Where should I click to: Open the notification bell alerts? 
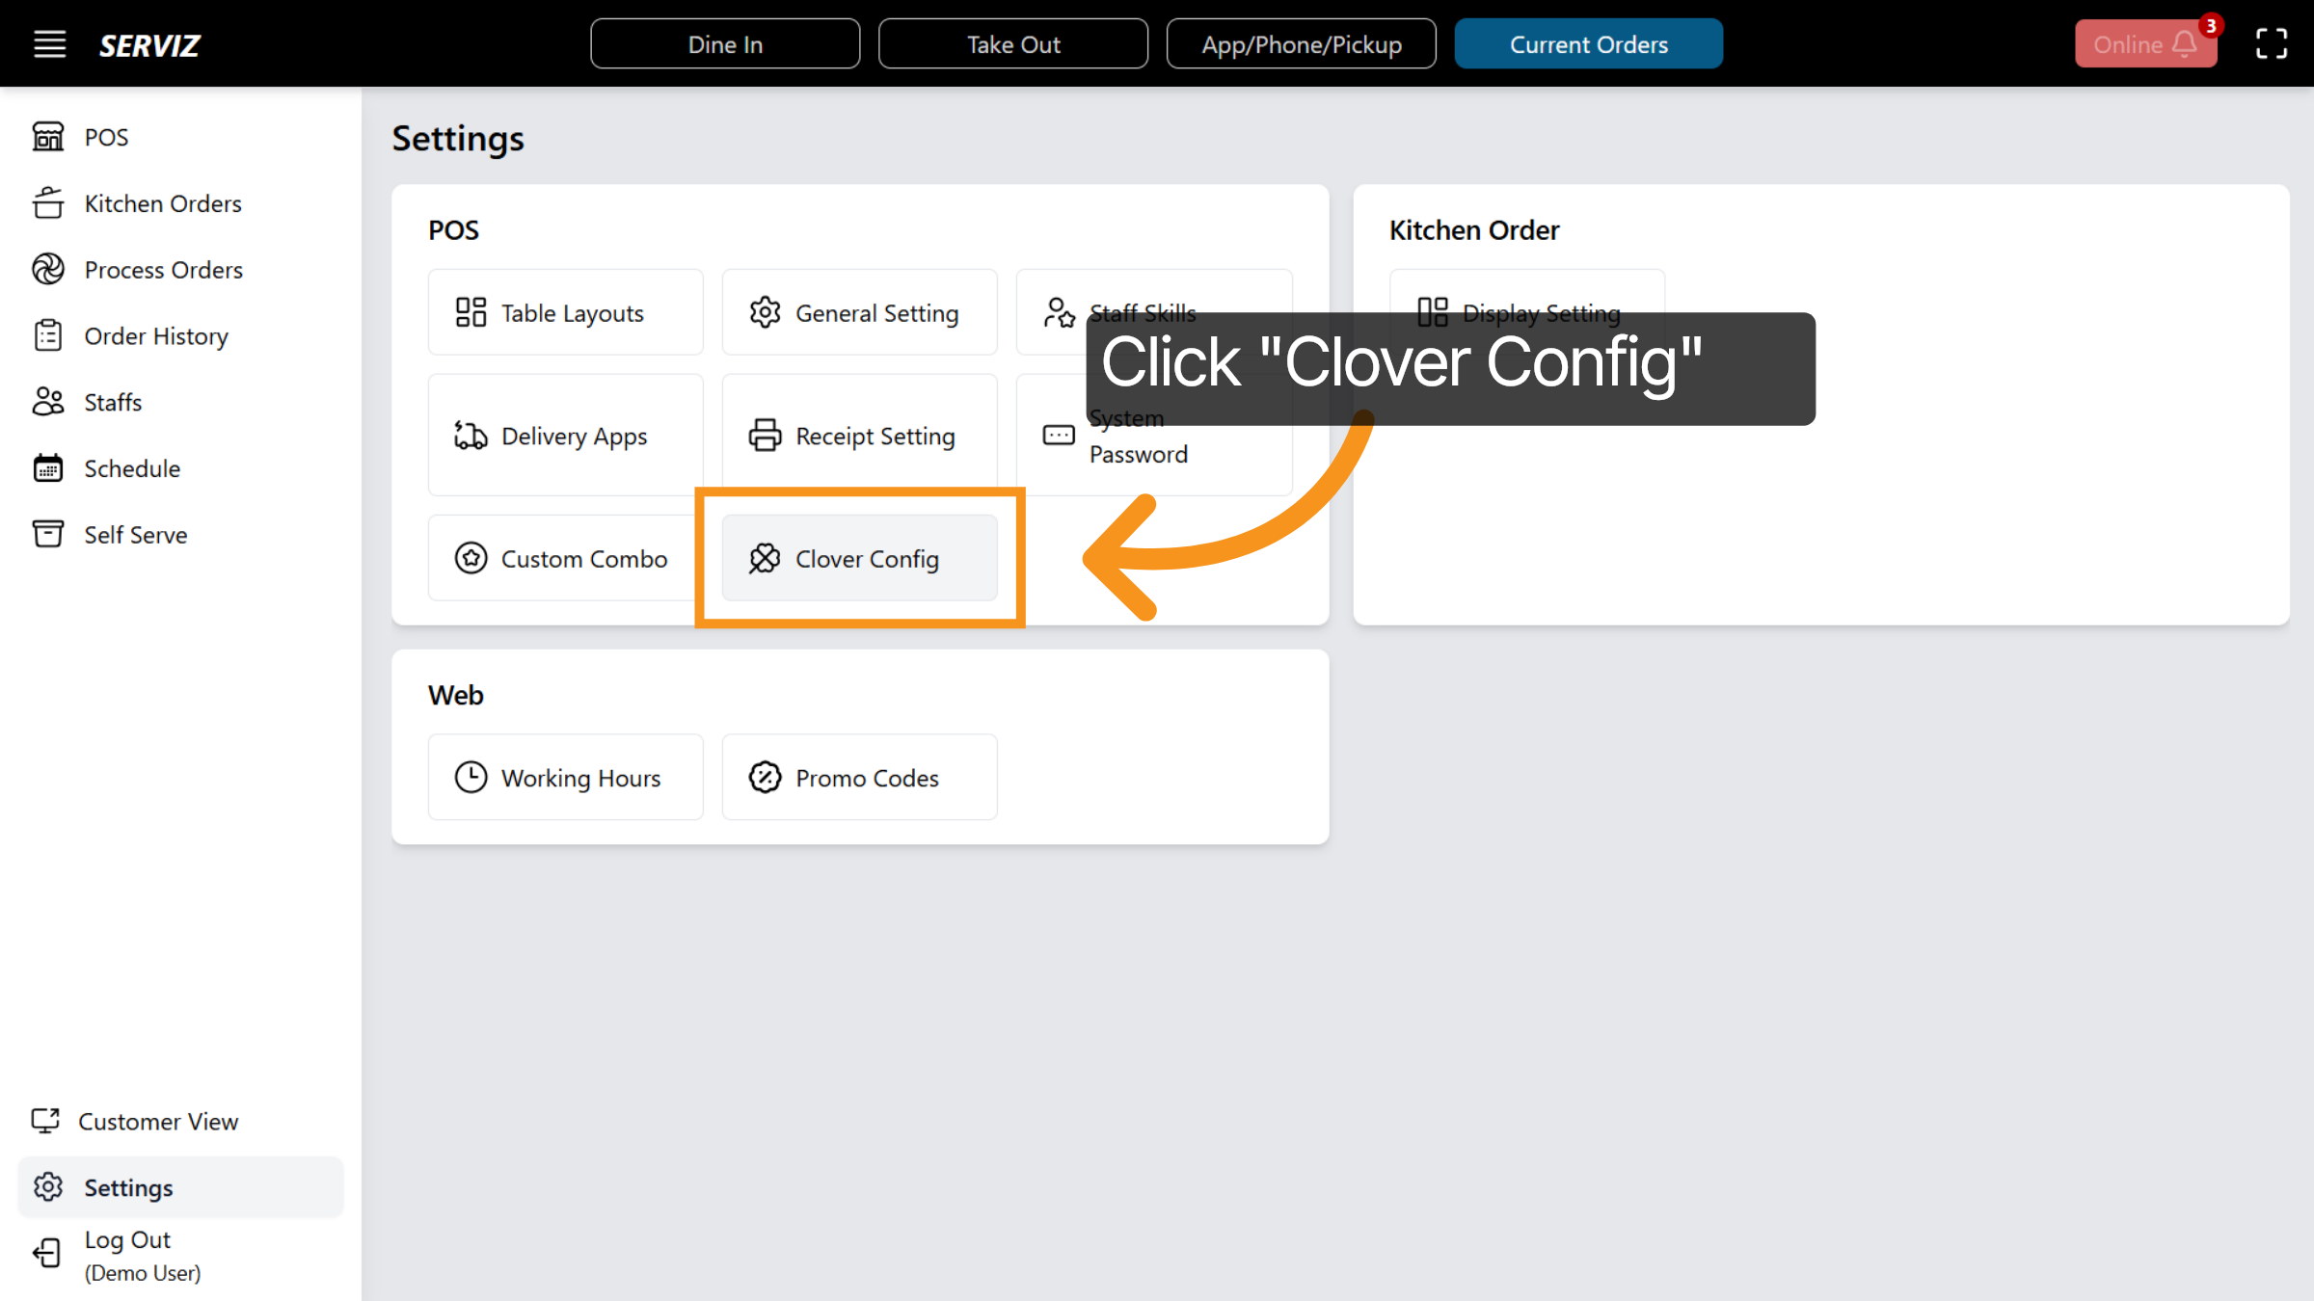coord(2183,43)
